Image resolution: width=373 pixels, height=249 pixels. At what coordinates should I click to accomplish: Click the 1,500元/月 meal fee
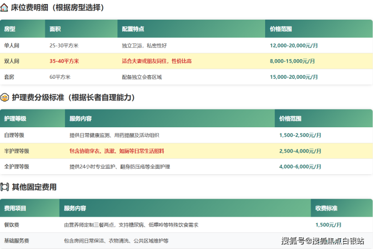tap(328, 225)
